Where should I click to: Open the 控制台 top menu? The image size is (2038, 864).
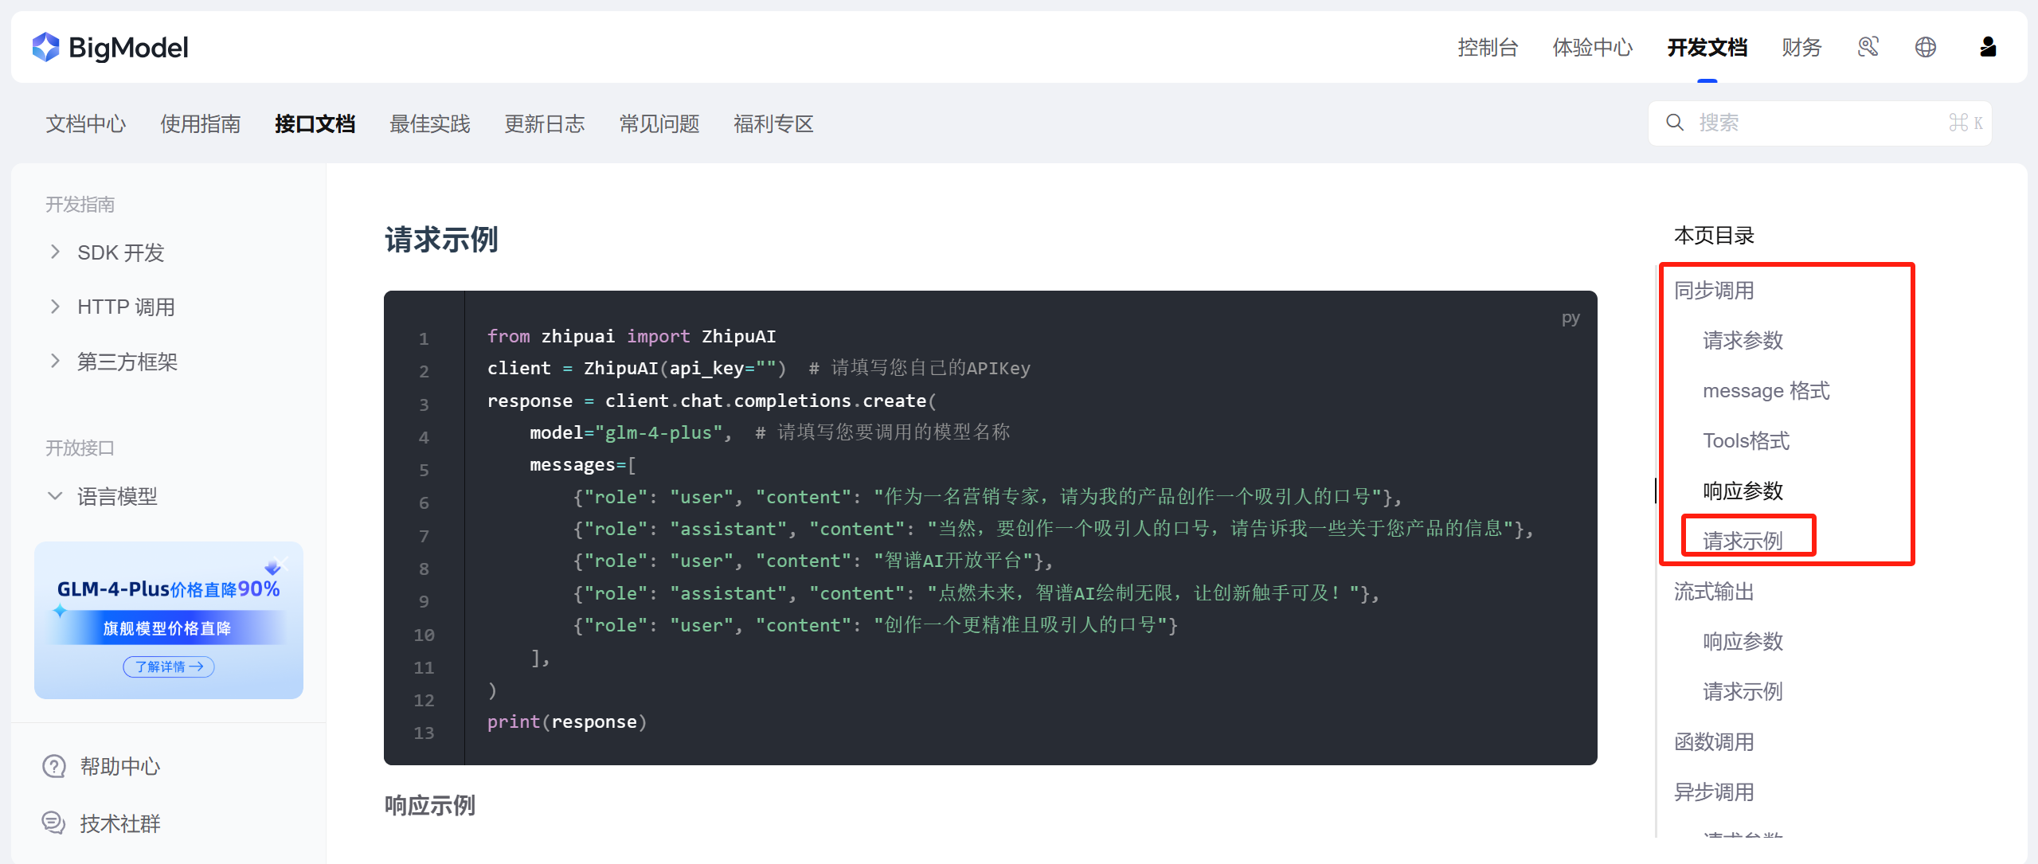pos(1487,47)
